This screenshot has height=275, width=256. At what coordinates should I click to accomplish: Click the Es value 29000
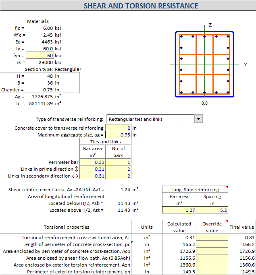point(46,62)
